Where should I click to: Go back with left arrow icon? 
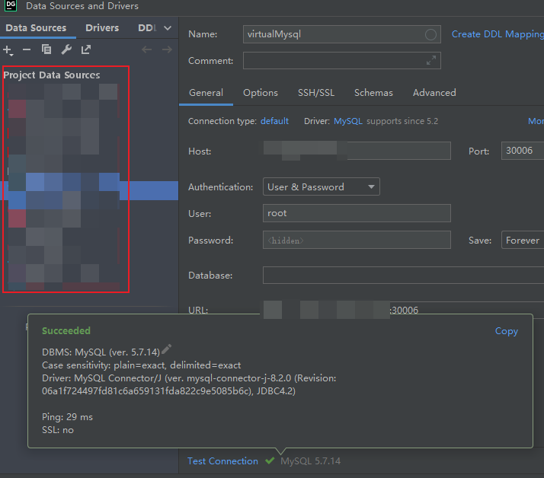click(x=147, y=49)
